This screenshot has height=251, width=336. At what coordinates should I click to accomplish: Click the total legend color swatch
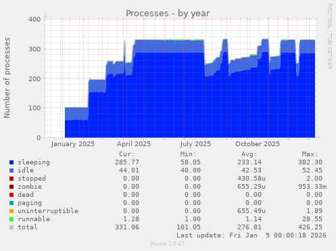[x=11, y=227]
